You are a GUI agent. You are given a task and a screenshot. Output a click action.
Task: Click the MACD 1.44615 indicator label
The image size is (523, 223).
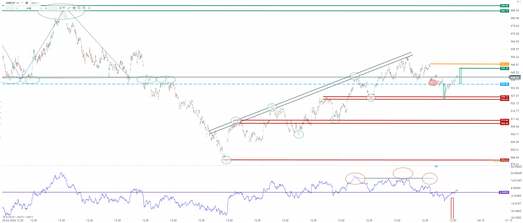pyautogui.click(x=21, y=217)
